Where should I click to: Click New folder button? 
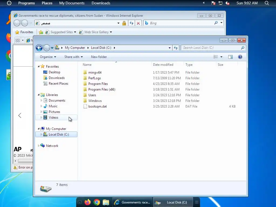click(99, 57)
